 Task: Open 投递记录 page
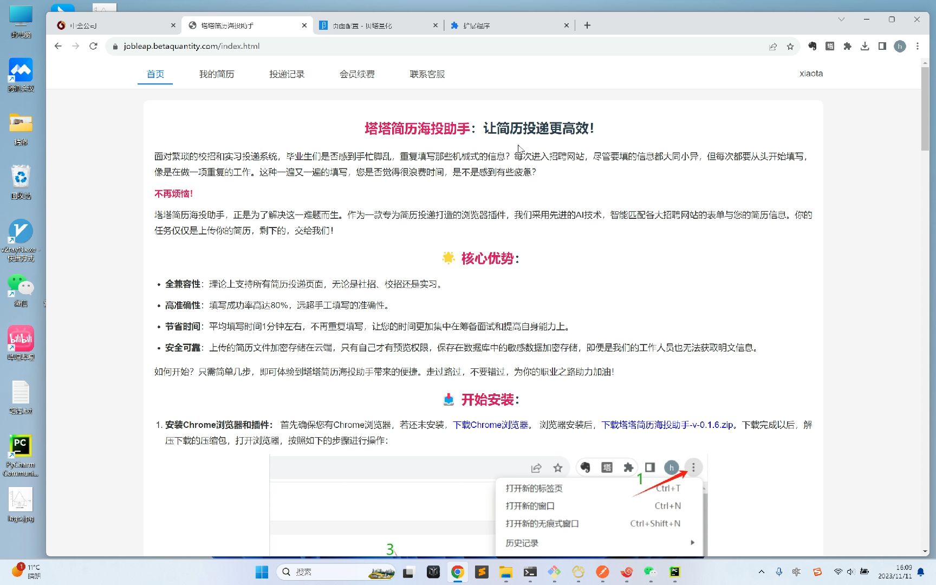[x=287, y=74]
